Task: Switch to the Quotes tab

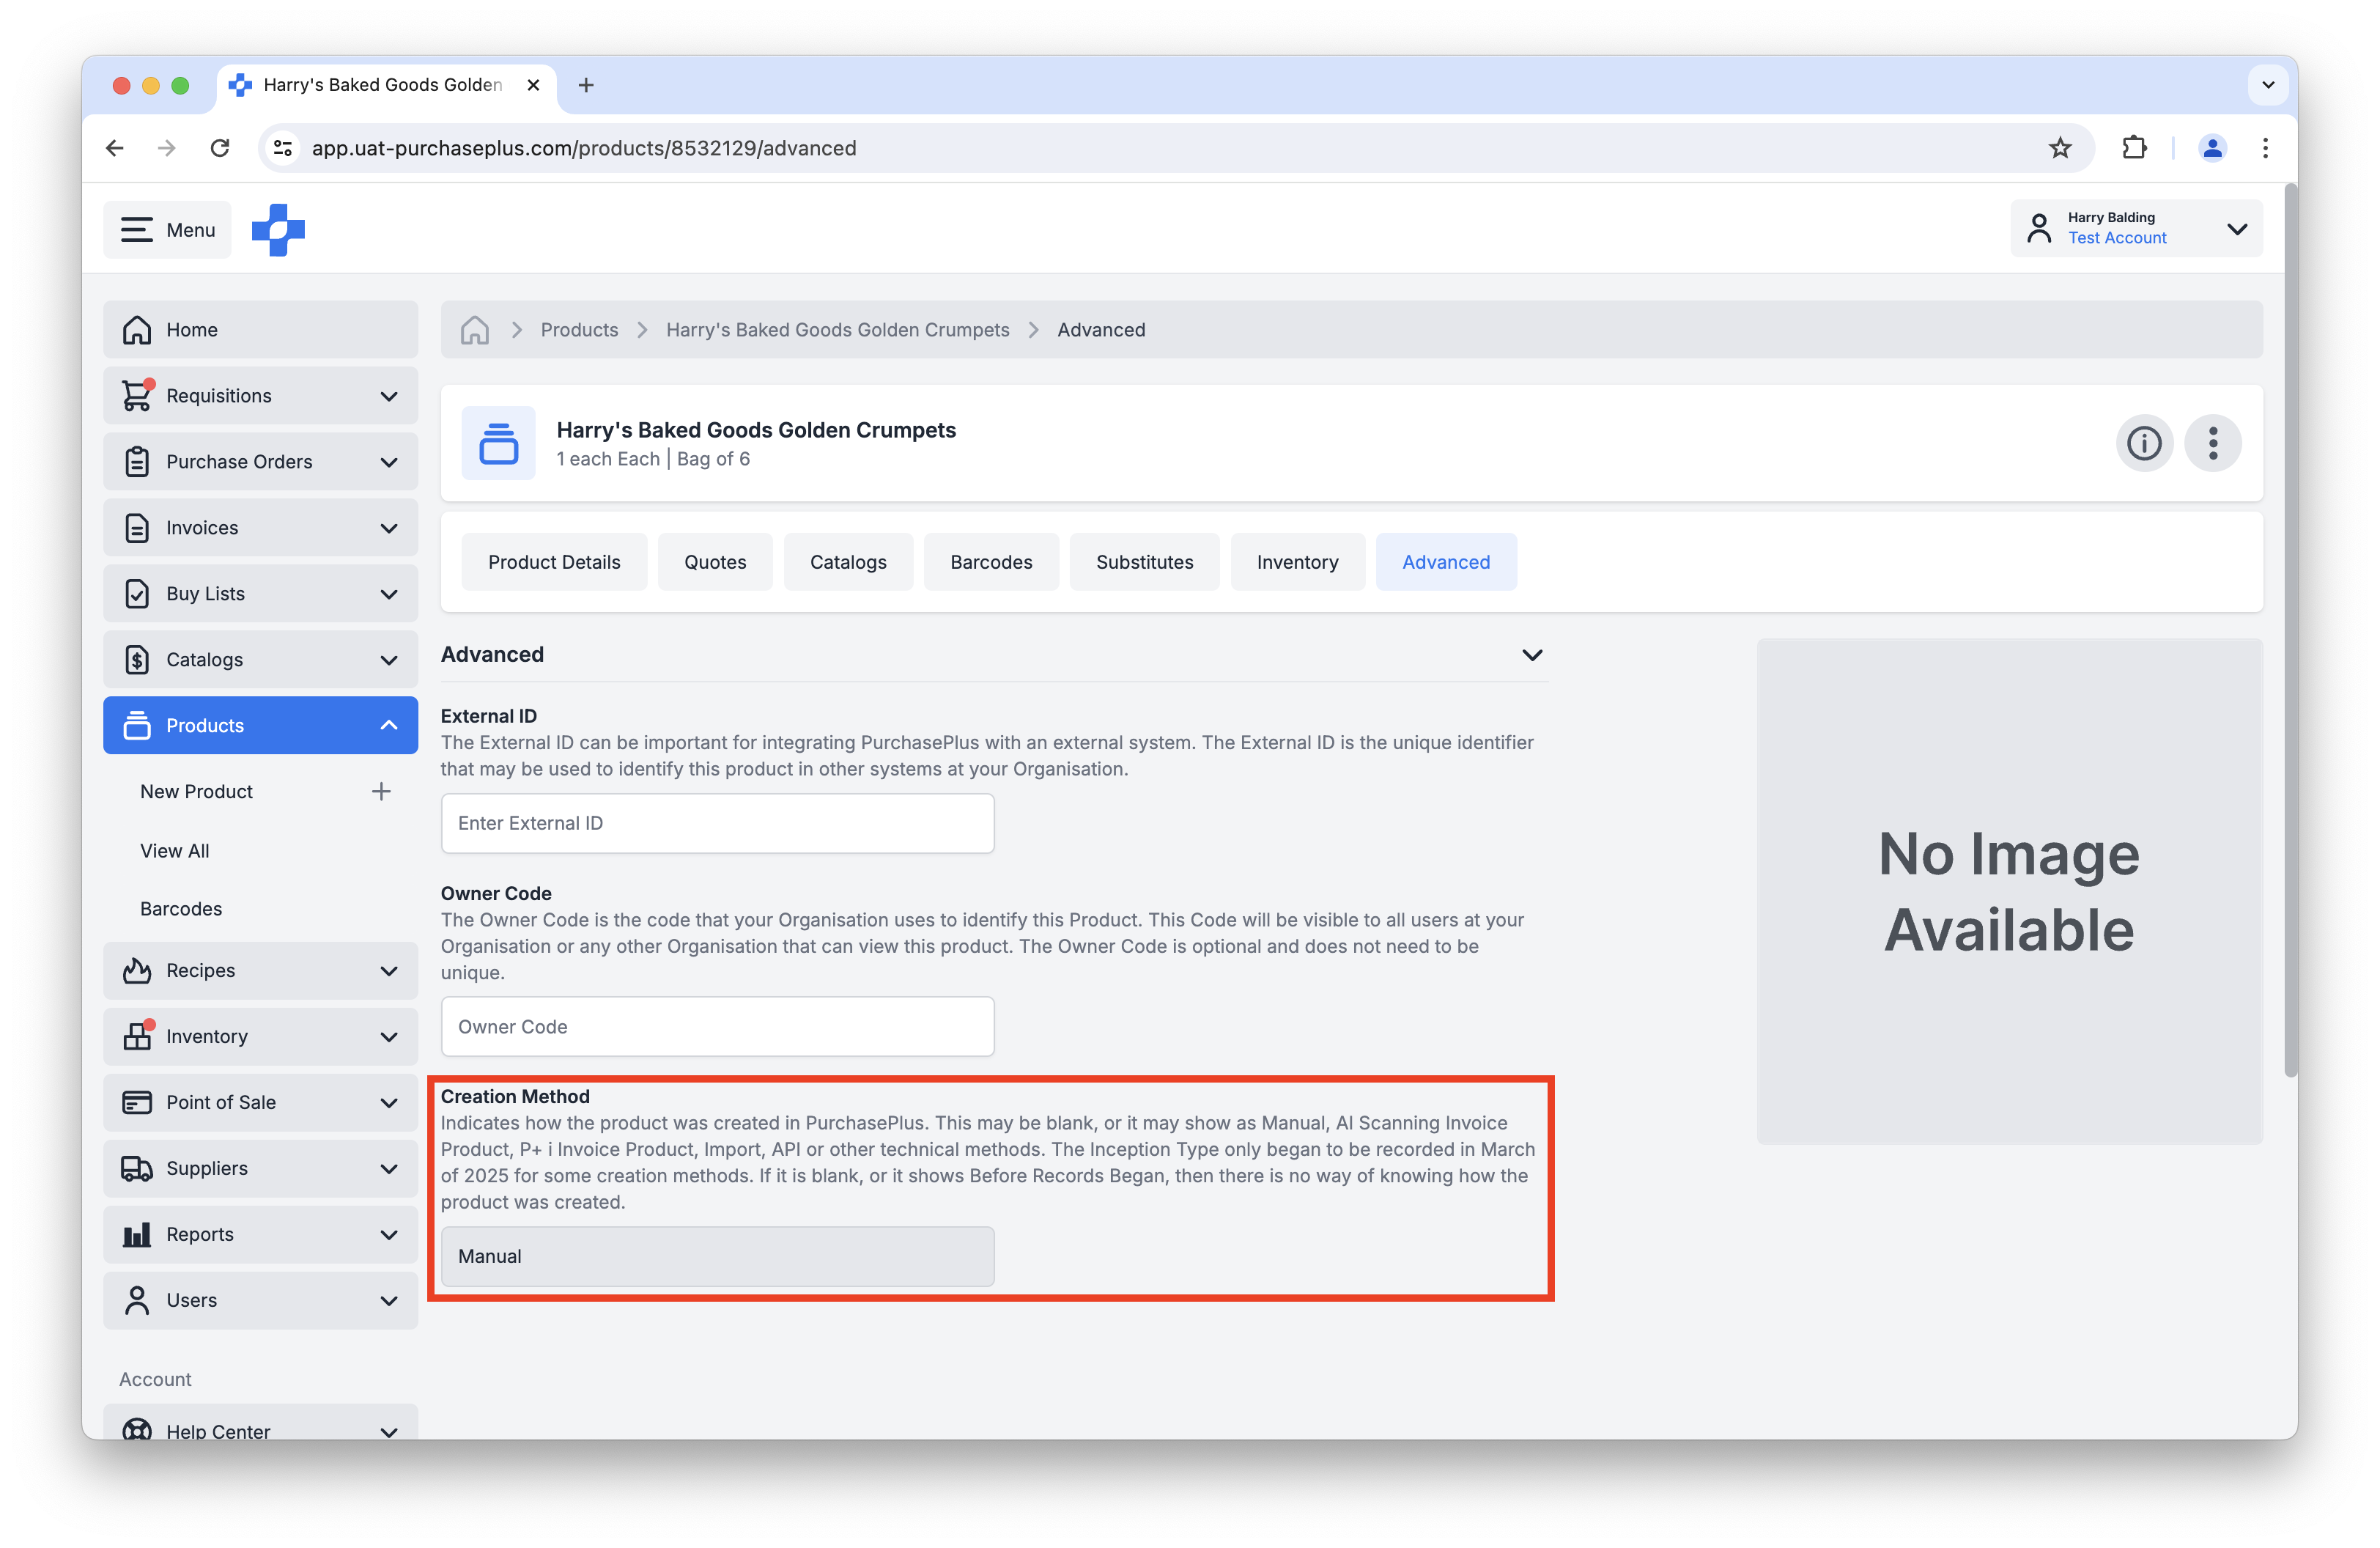Action: [715, 562]
